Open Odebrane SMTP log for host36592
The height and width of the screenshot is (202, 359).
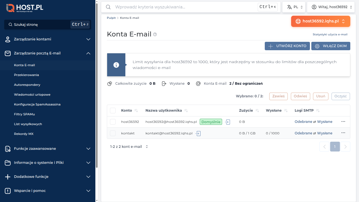[x=303, y=122]
